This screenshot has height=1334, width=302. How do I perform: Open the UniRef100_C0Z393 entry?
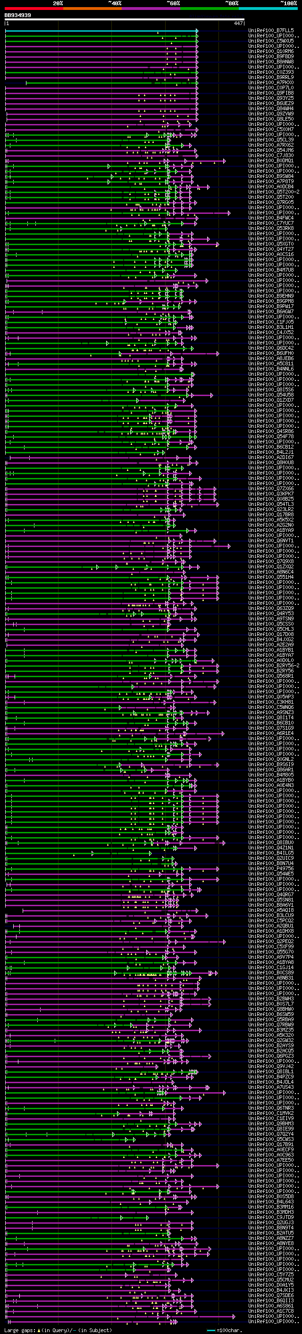[x=271, y=72]
